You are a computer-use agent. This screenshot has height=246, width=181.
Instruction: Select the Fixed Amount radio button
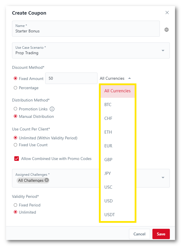click(x=15, y=79)
